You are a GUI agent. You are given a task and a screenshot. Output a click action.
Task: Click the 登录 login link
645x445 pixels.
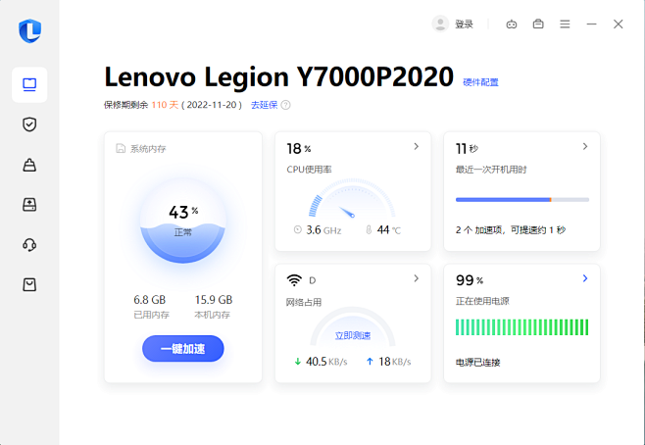[464, 25]
